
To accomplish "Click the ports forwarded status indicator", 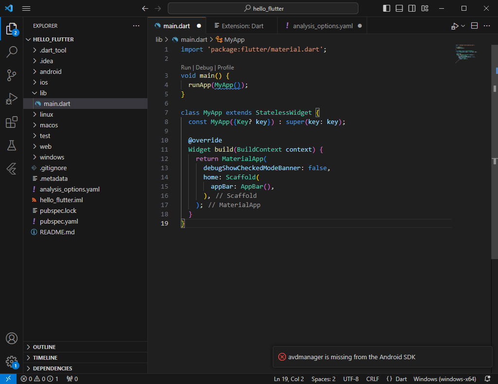I will pyautogui.click(x=72, y=379).
